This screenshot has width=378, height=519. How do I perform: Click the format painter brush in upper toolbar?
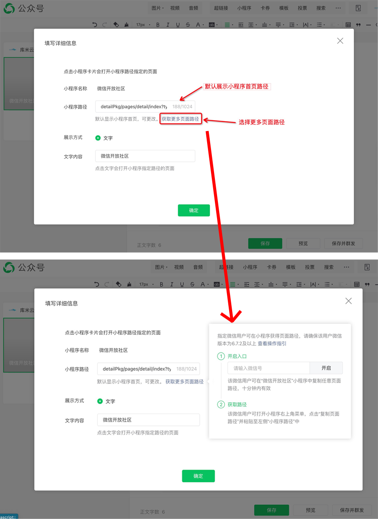[126, 25]
